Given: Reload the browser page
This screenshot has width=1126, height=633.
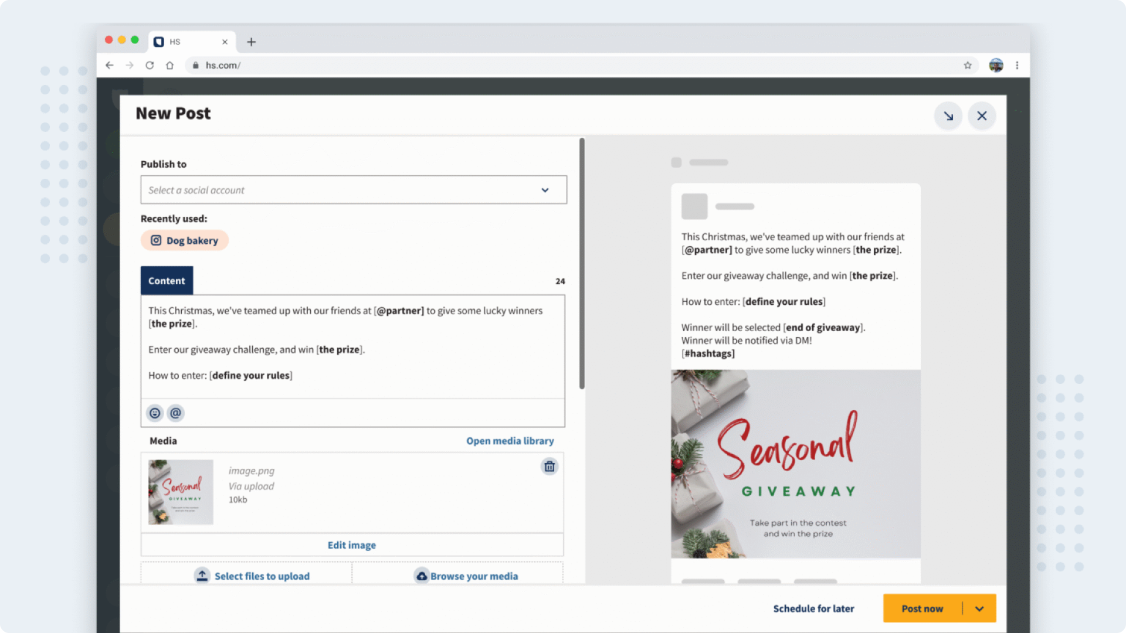Looking at the screenshot, I should tap(150, 65).
